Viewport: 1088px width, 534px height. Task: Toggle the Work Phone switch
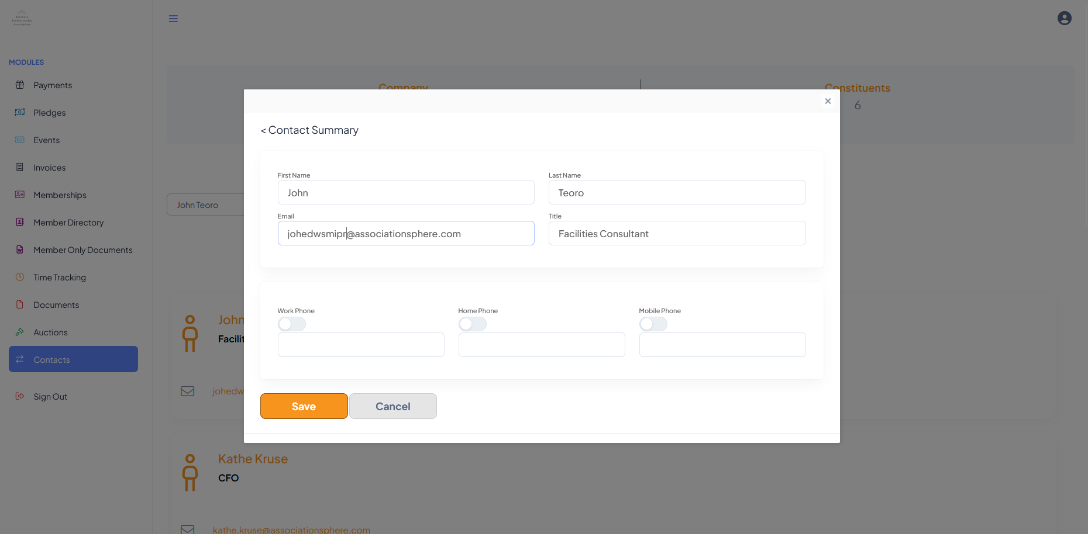pyautogui.click(x=292, y=324)
